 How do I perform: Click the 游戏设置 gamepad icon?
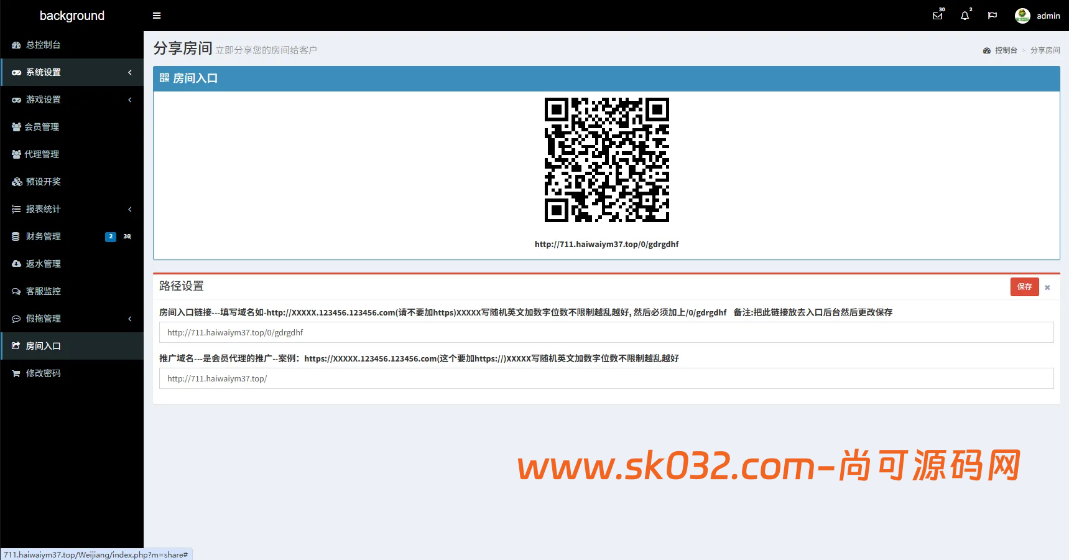(16, 100)
